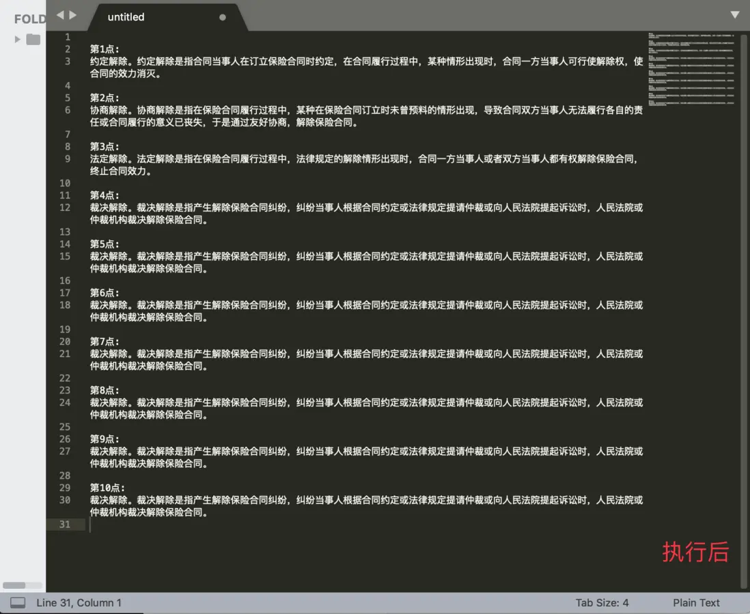Click line number 15 in the gutter
The image size is (750, 614).
(x=65, y=256)
